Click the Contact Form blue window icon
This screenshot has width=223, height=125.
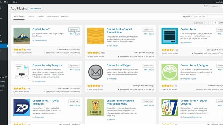[170, 36]
